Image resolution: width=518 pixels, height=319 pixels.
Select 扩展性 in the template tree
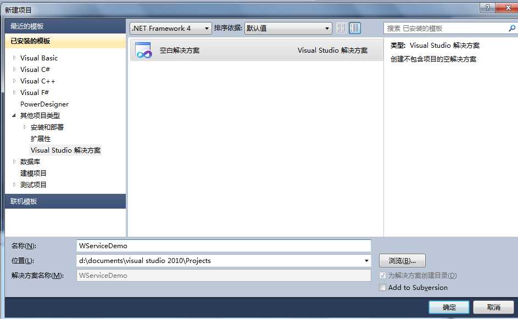pyautogui.click(x=41, y=139)
